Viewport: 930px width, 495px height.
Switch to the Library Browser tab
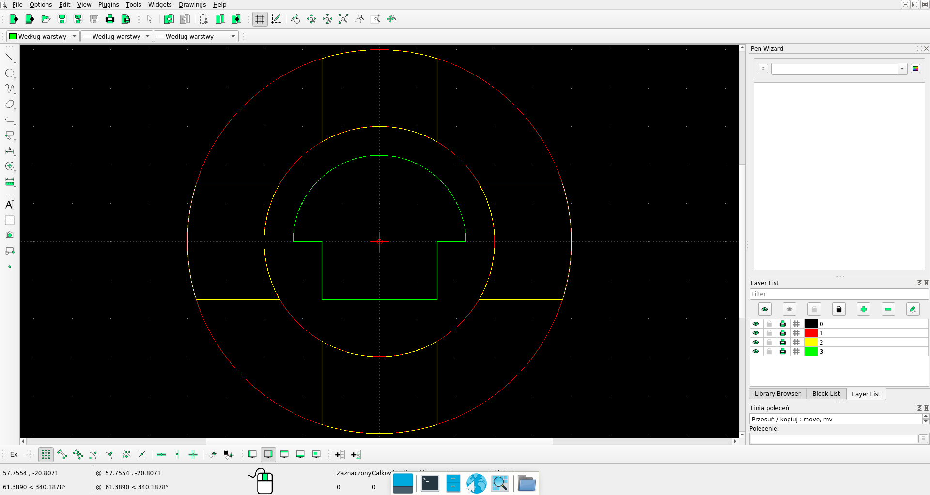tap(777, 394)
